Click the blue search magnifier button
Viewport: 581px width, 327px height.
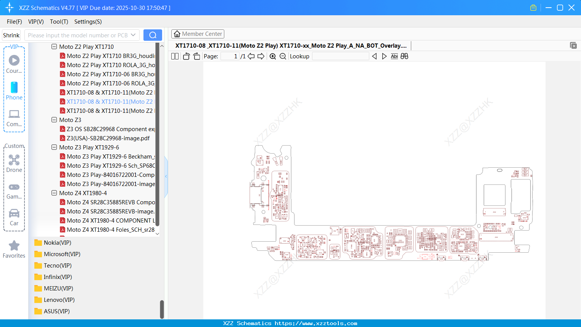[153, 35]
